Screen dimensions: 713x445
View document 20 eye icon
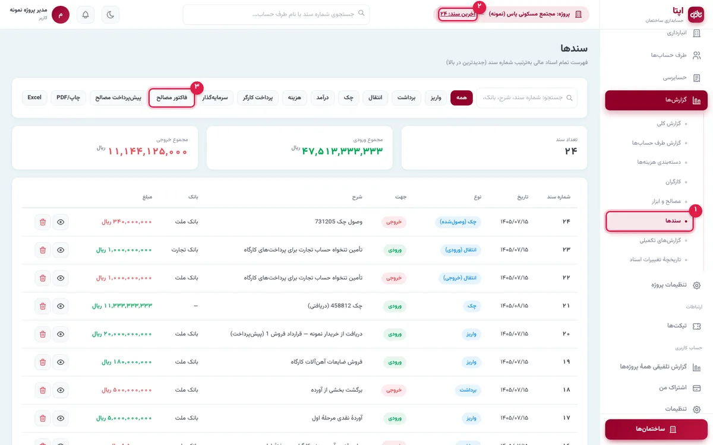point(61,333)
